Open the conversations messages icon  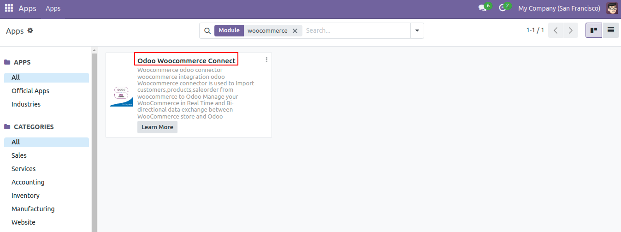483,8
